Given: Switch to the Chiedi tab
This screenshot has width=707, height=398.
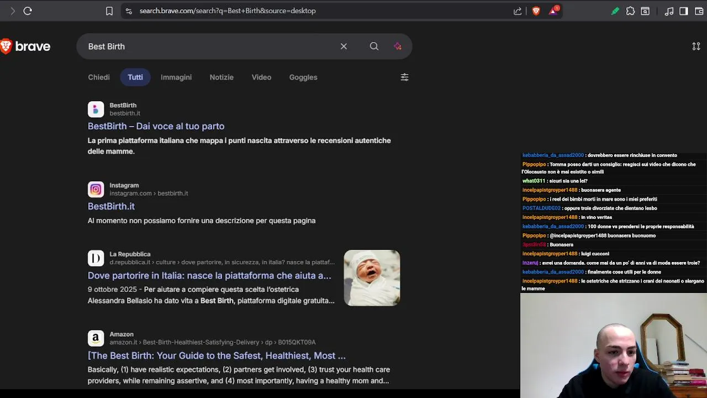Looking at the screenshot, I should coord(99,77).
